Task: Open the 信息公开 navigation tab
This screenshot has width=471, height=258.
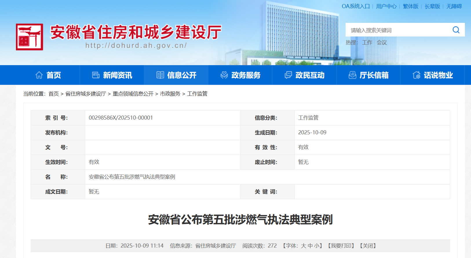Action: [176, 75]
